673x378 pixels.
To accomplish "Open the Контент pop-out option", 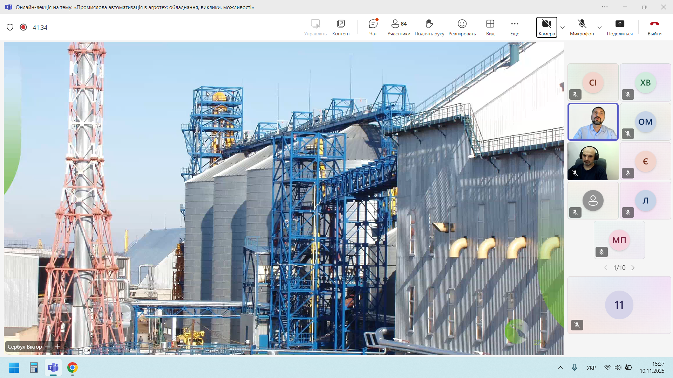I will tap(341, 27).
